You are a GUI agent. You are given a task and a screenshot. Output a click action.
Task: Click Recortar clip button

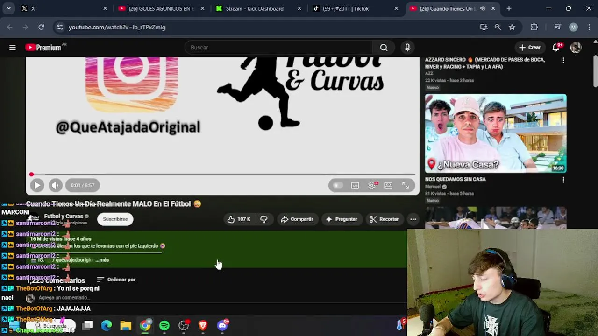click(x=384, y=219)
